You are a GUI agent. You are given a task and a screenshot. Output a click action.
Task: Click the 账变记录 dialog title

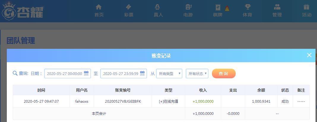pyautogui.click(x=161, y=56)
